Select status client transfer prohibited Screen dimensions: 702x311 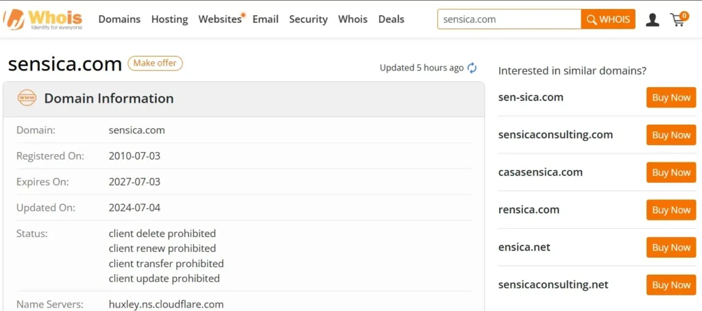coord(166,264)
